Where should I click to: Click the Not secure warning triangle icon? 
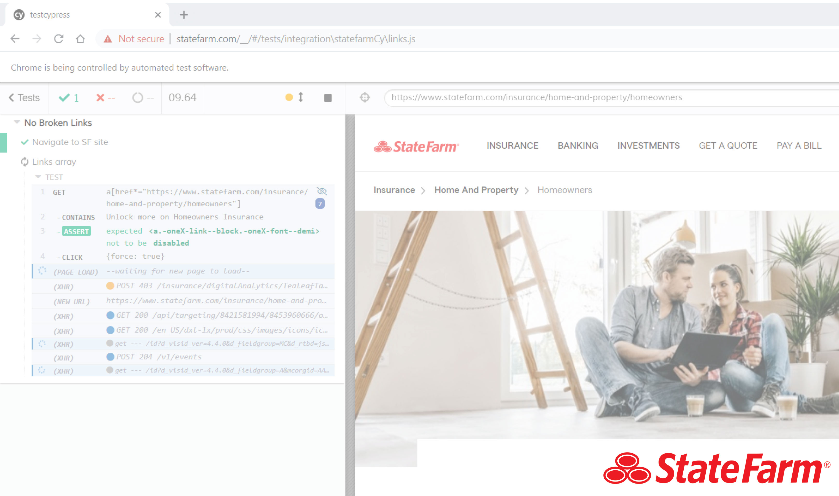(108, 39)
